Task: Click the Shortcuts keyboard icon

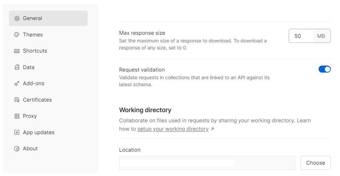Action: (17, 51)
